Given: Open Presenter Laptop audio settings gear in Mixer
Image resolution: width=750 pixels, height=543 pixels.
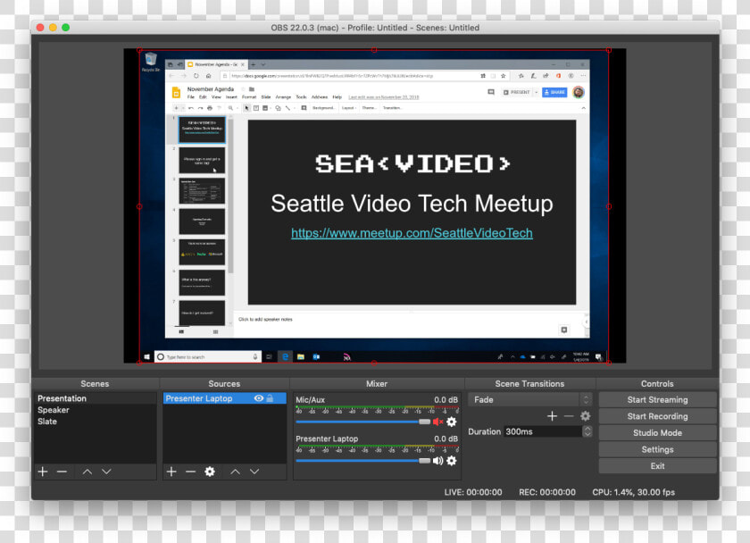Looking at the screenshot, I should (451, 461).
